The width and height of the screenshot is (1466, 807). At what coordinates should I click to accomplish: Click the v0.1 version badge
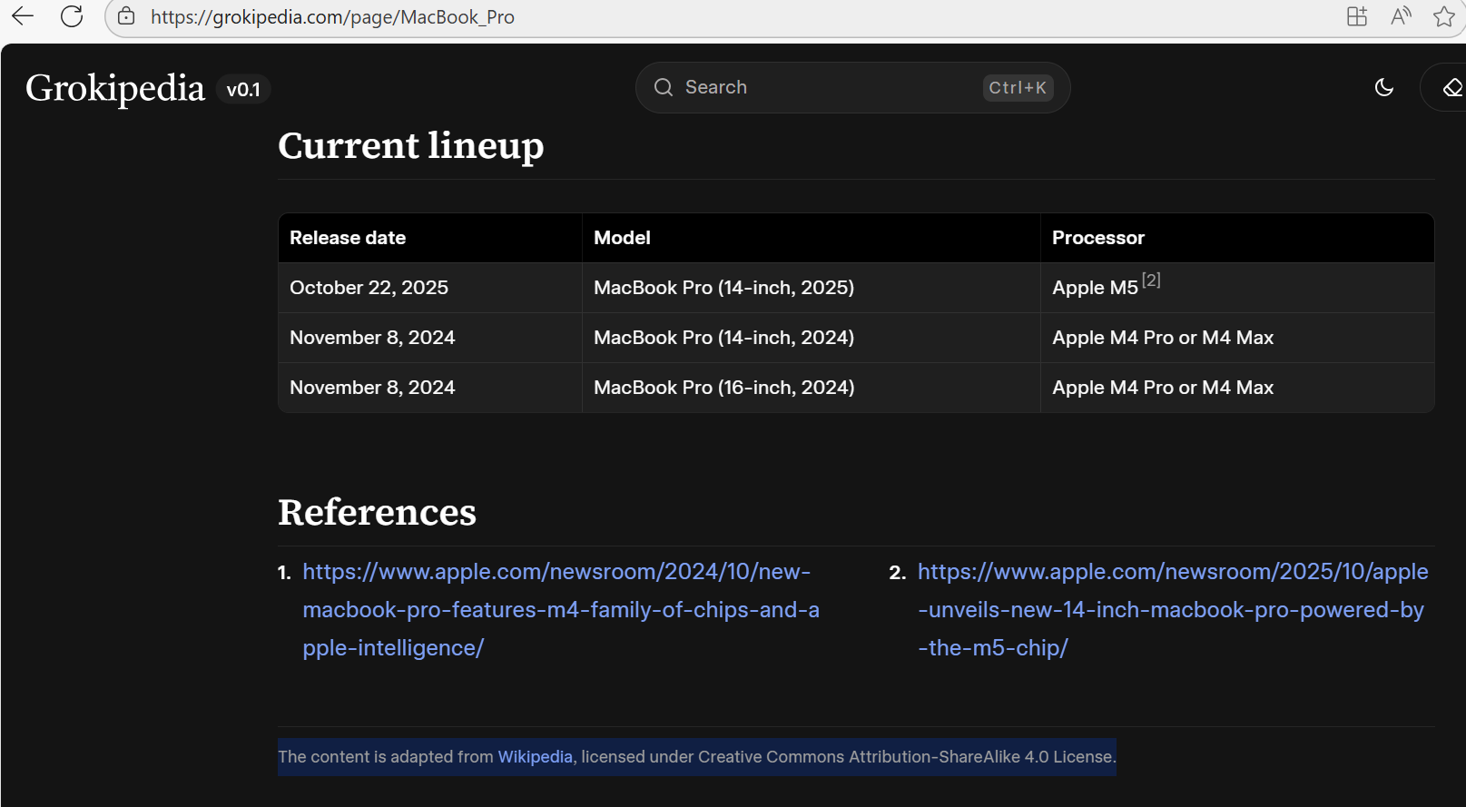click(243, 89)
